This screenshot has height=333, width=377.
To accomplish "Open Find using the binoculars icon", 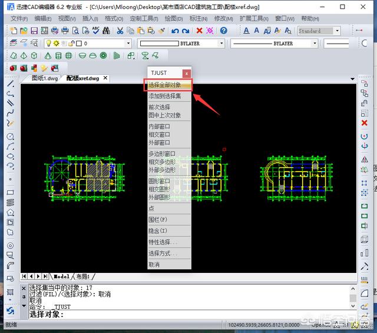I will tap(106, 31).
